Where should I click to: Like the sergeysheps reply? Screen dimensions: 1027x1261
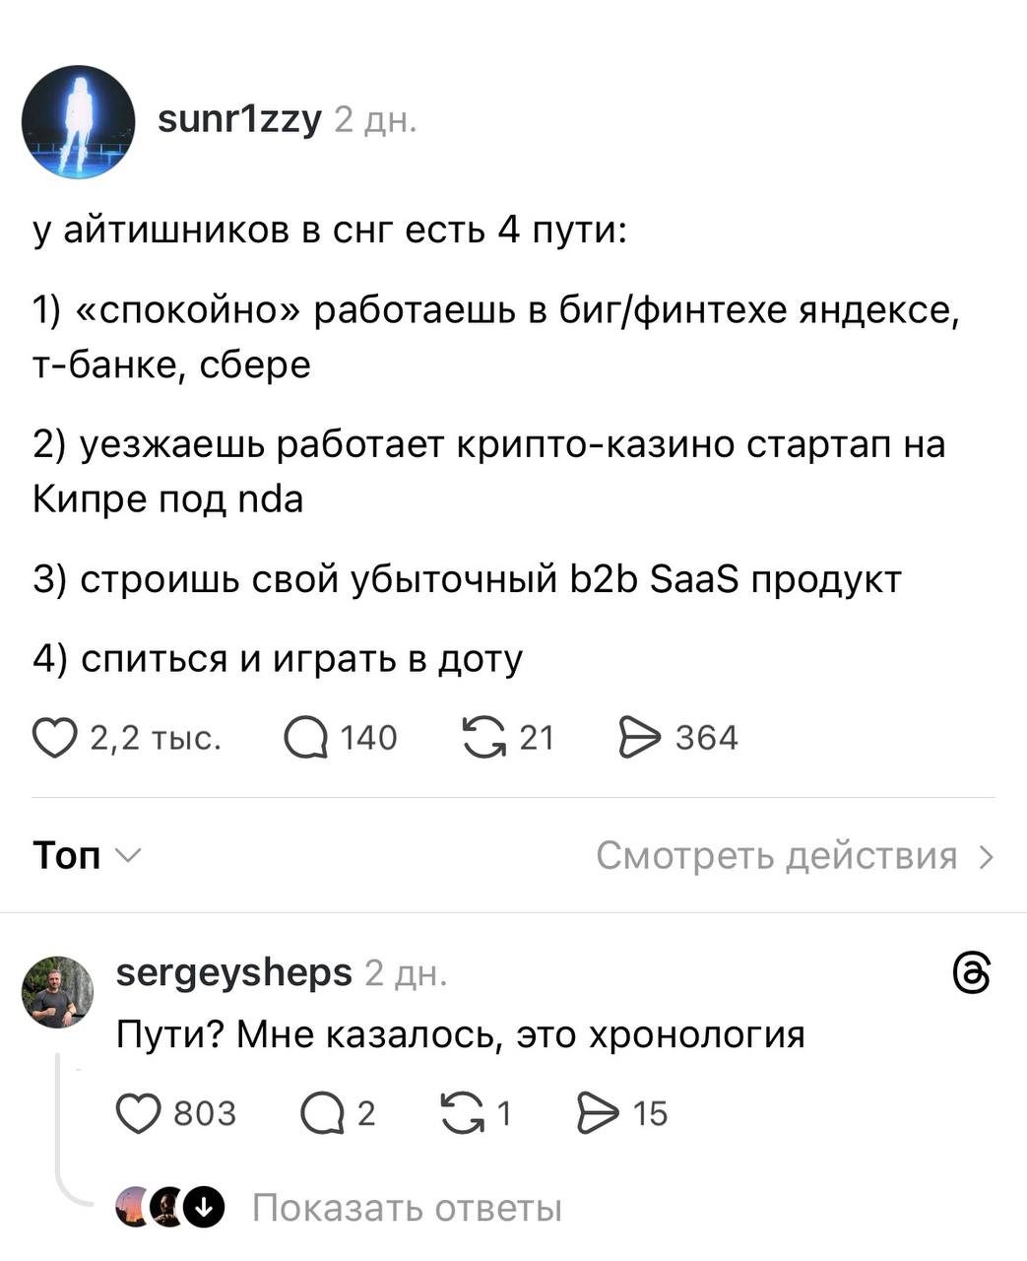click(139, 1113)
